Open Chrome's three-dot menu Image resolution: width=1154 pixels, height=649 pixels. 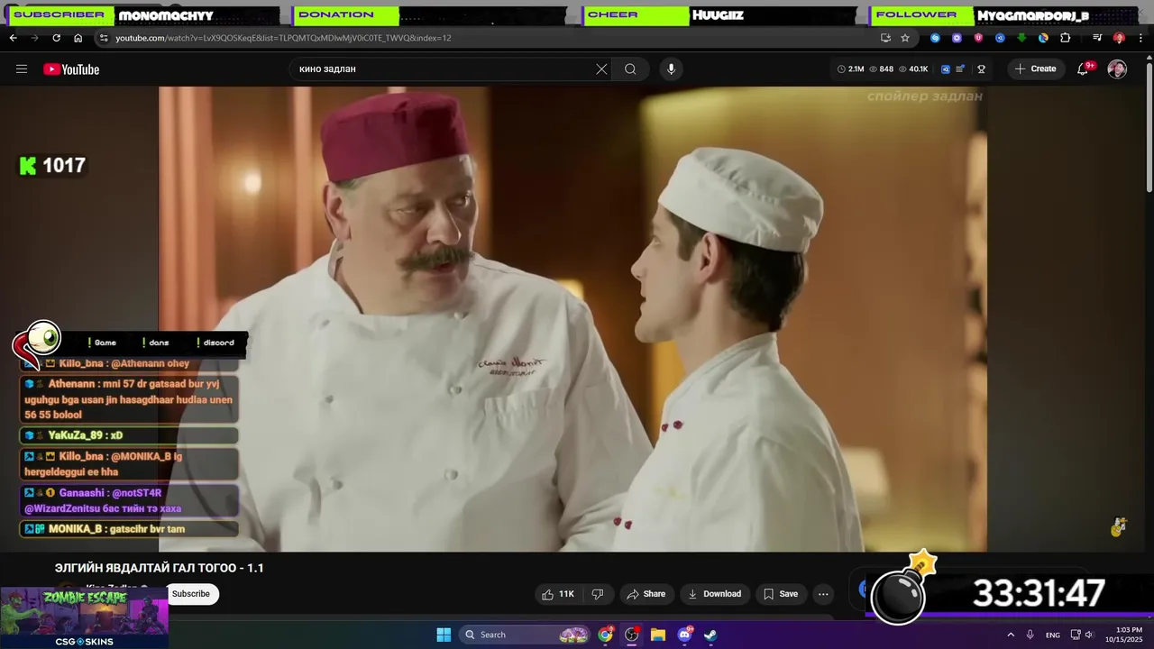(x=1140, y=38)
